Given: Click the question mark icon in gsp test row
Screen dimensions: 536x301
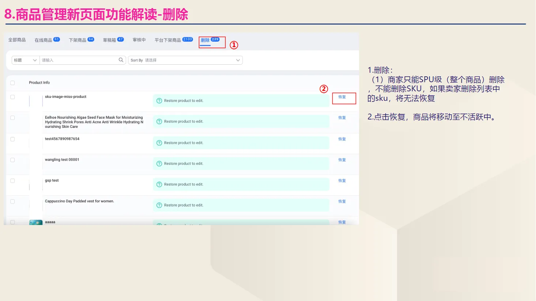Looking at the screenshot, I should coord(159,184).
